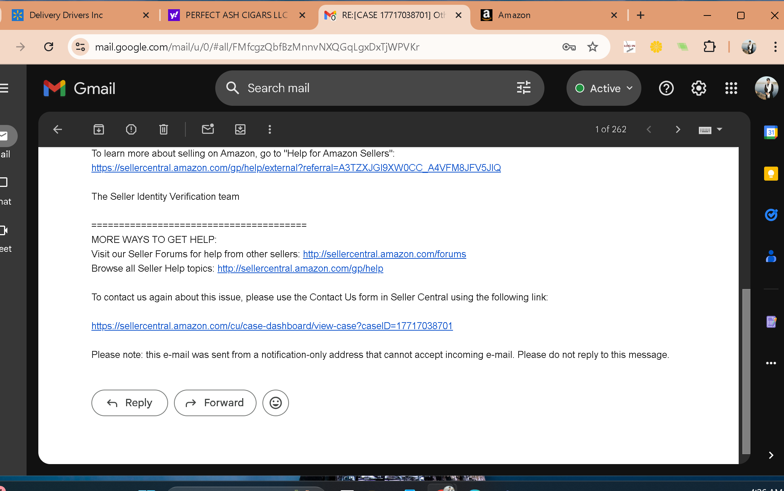Open Google Contacts side panel
Image resolution: width=784 pixels, height=491 pixels.
tap(771, 256)
